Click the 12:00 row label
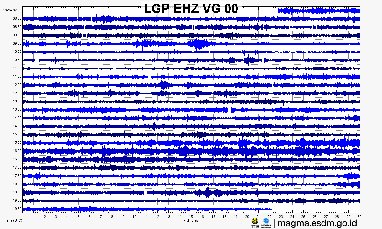Image resolution: width=382 pixels, height=229 pixels. pyautogui.click(x=17, y=85)
